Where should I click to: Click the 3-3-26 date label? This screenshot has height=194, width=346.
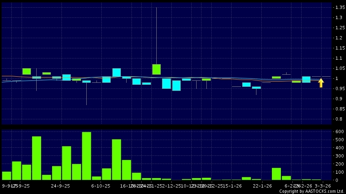324,186
